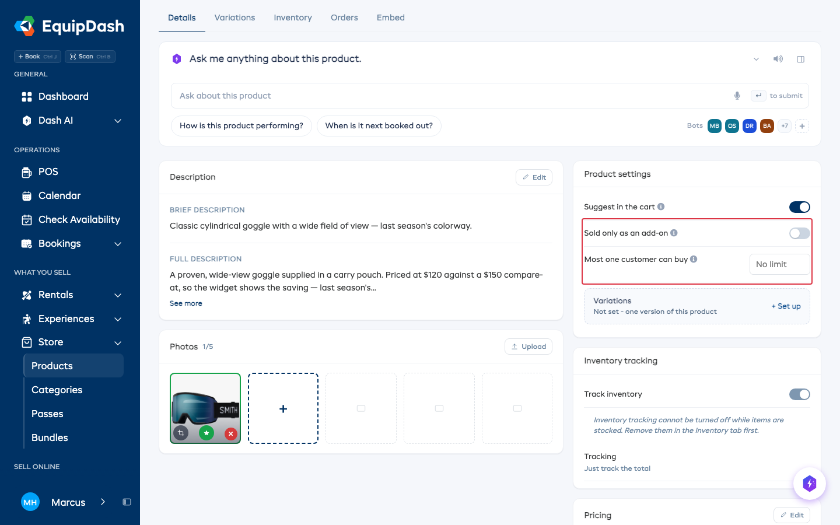Click the speaker icon in the AI panel

click(x=778, y=59)
